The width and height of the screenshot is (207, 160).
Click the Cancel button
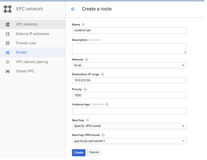click(x=94, y=152)
